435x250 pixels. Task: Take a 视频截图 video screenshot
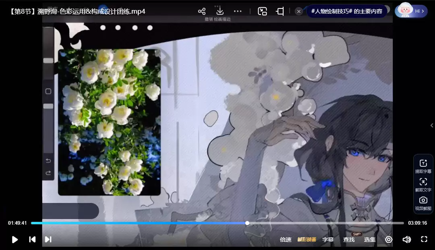[423, 203]
